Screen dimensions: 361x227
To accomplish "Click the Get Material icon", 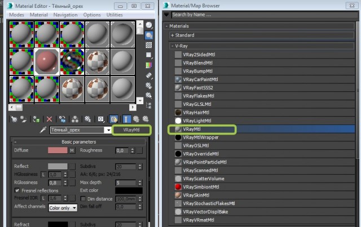I will coord(14,119).
